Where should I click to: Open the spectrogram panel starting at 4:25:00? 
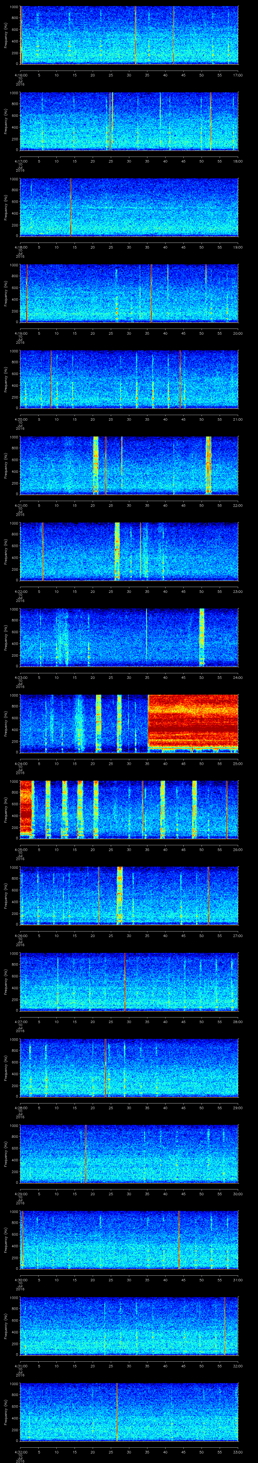click(129, 809)
